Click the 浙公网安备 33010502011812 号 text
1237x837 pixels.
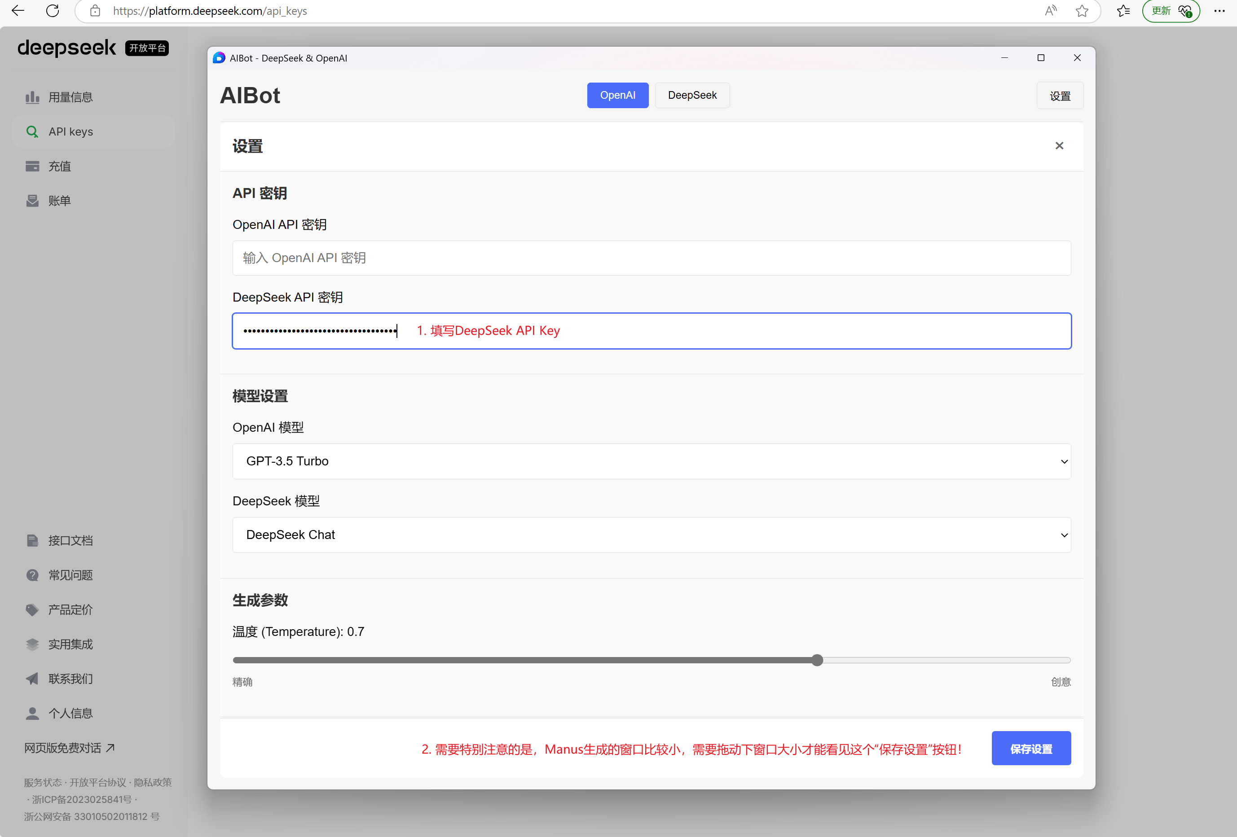(92, 816)
